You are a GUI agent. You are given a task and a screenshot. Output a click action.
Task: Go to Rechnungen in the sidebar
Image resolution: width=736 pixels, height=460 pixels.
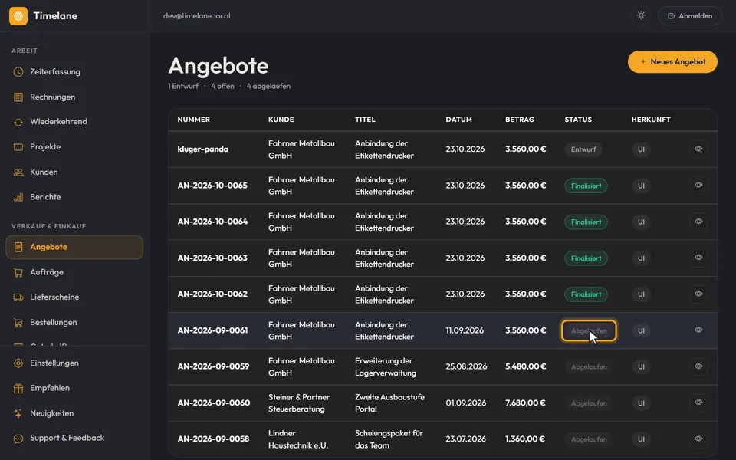74,97
